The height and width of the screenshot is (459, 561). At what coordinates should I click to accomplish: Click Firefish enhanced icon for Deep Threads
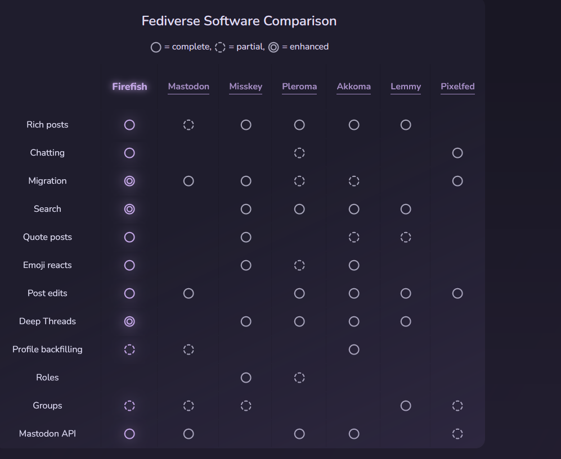tap(129, 321)
